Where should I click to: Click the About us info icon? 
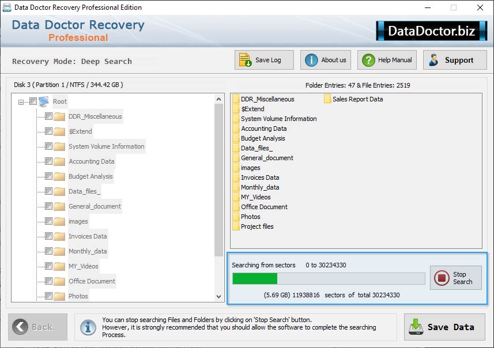tap(311, 60)
